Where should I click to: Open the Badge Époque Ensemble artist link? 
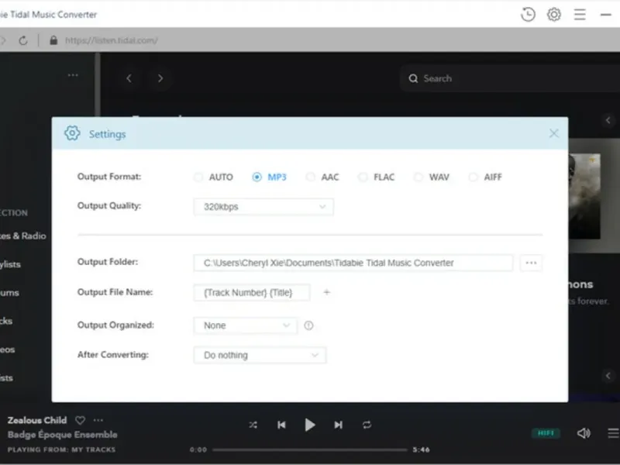point(63,435)
